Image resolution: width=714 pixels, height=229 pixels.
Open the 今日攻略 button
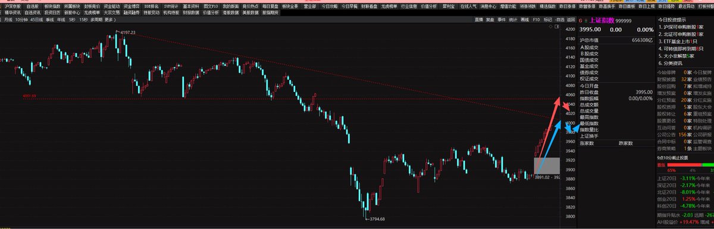[330, 6]
